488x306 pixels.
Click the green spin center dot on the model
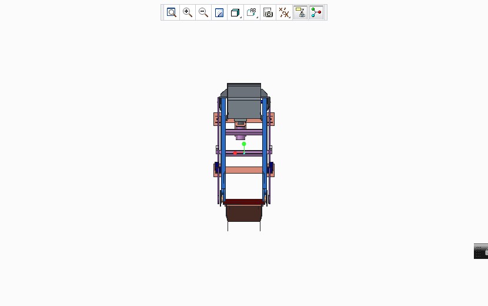coord(244,144)
